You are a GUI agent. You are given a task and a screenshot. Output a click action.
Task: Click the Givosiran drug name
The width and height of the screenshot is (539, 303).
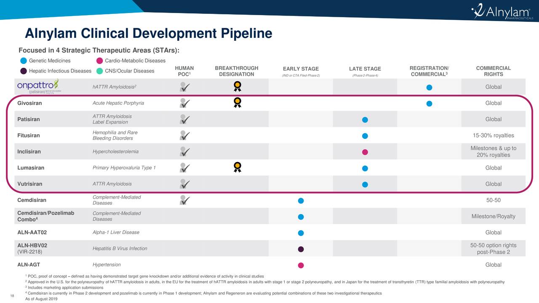tap(29, 103)
